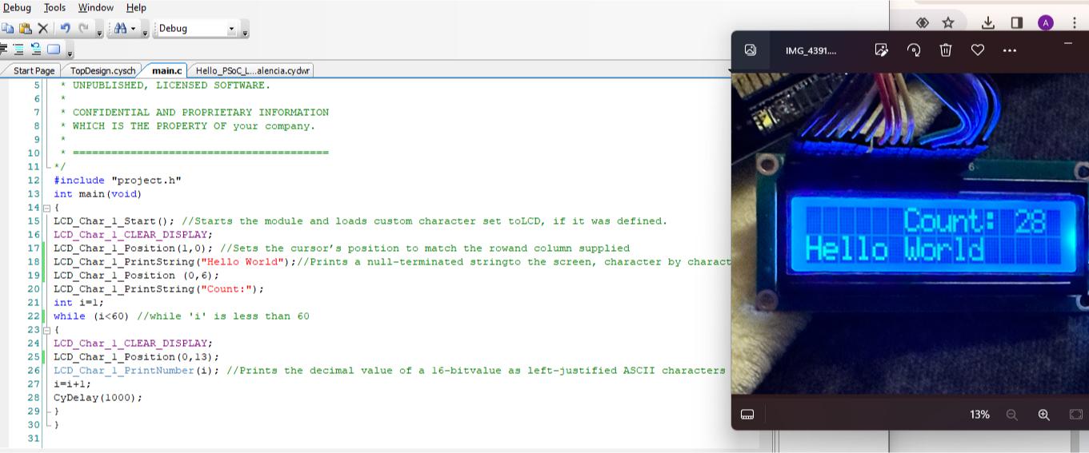Viewport: 1089px width, 453px height.
Task: Click the Photos app gallery icon
Action: pos(751,50)
